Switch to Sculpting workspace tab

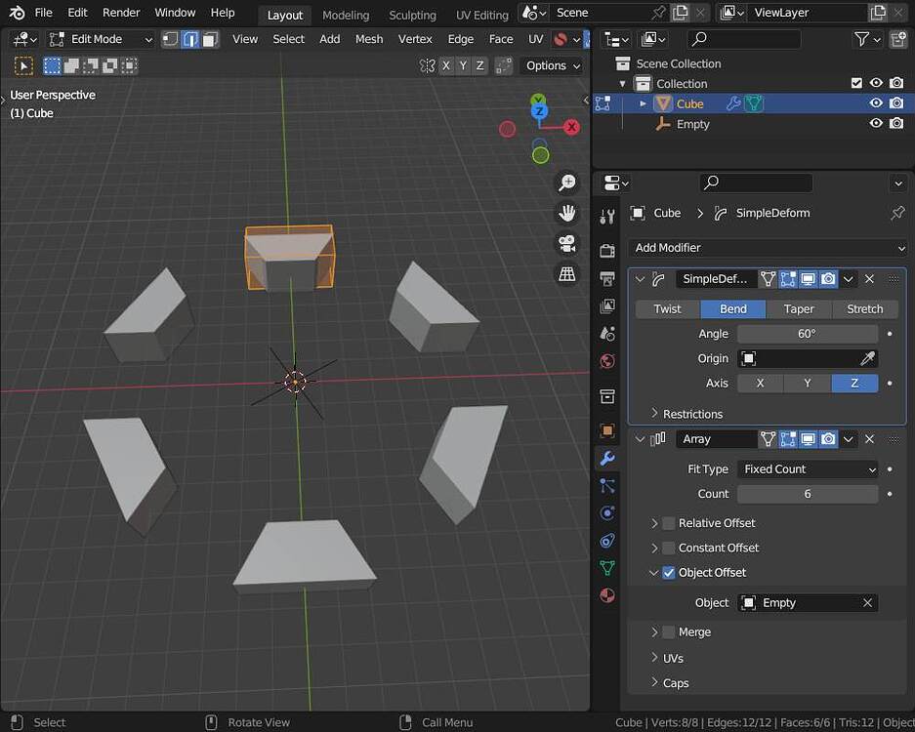(x=412, y=15)
